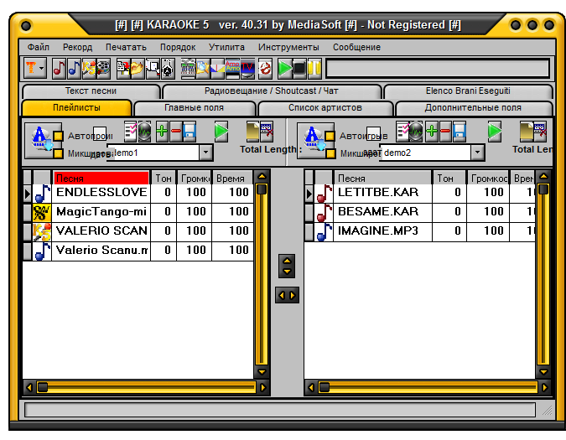This screenshot has width=566, height=440.
Task: Add a song with green plus above demo1
Action: pos(162,131)
